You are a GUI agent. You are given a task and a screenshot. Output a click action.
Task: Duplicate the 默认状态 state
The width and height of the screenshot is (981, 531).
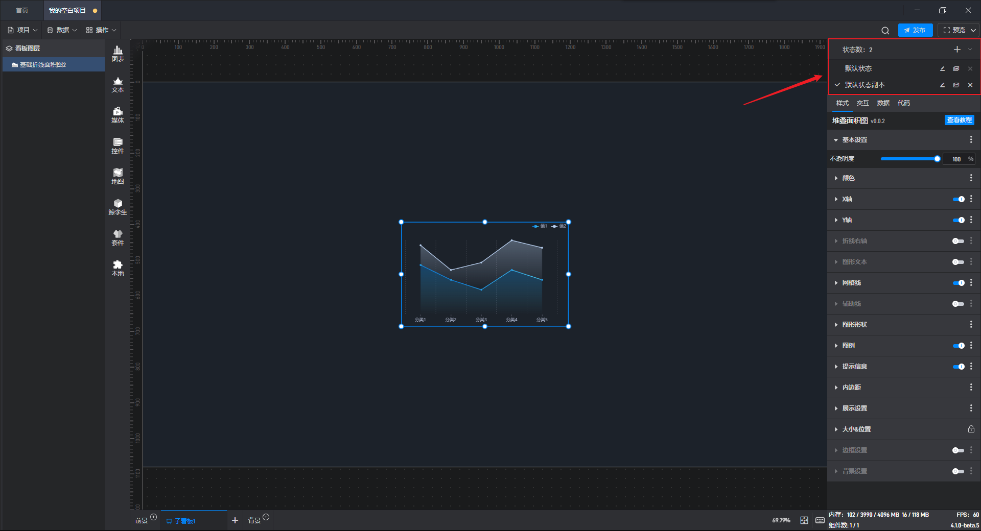(x=956, y=69)
